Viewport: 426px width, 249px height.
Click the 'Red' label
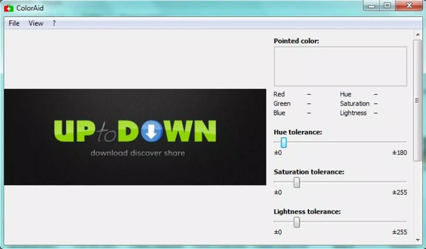279,94
